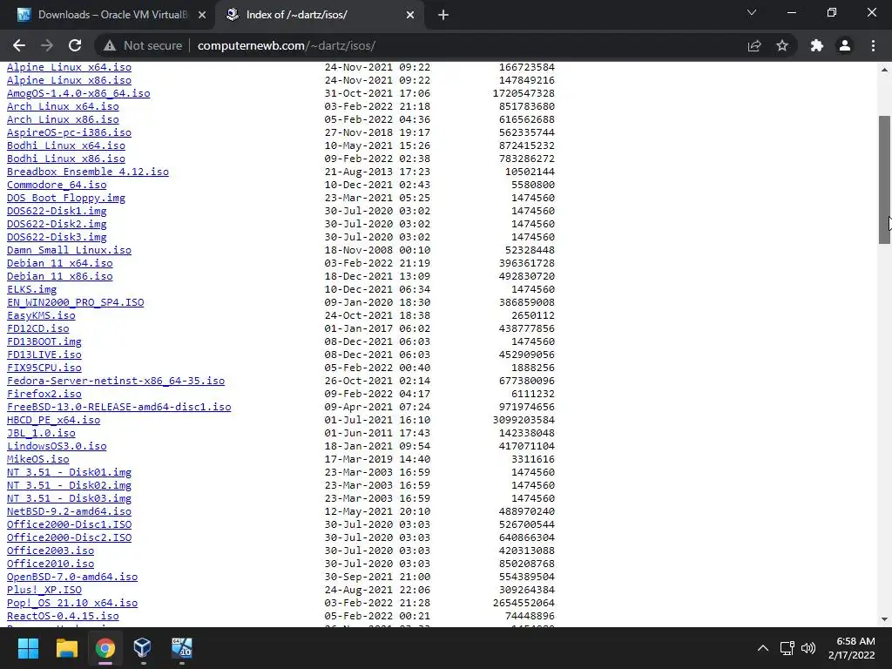Click the scrollbar down arrow
The height and width of the screenshot is (669, 892).
click(884, 619)
